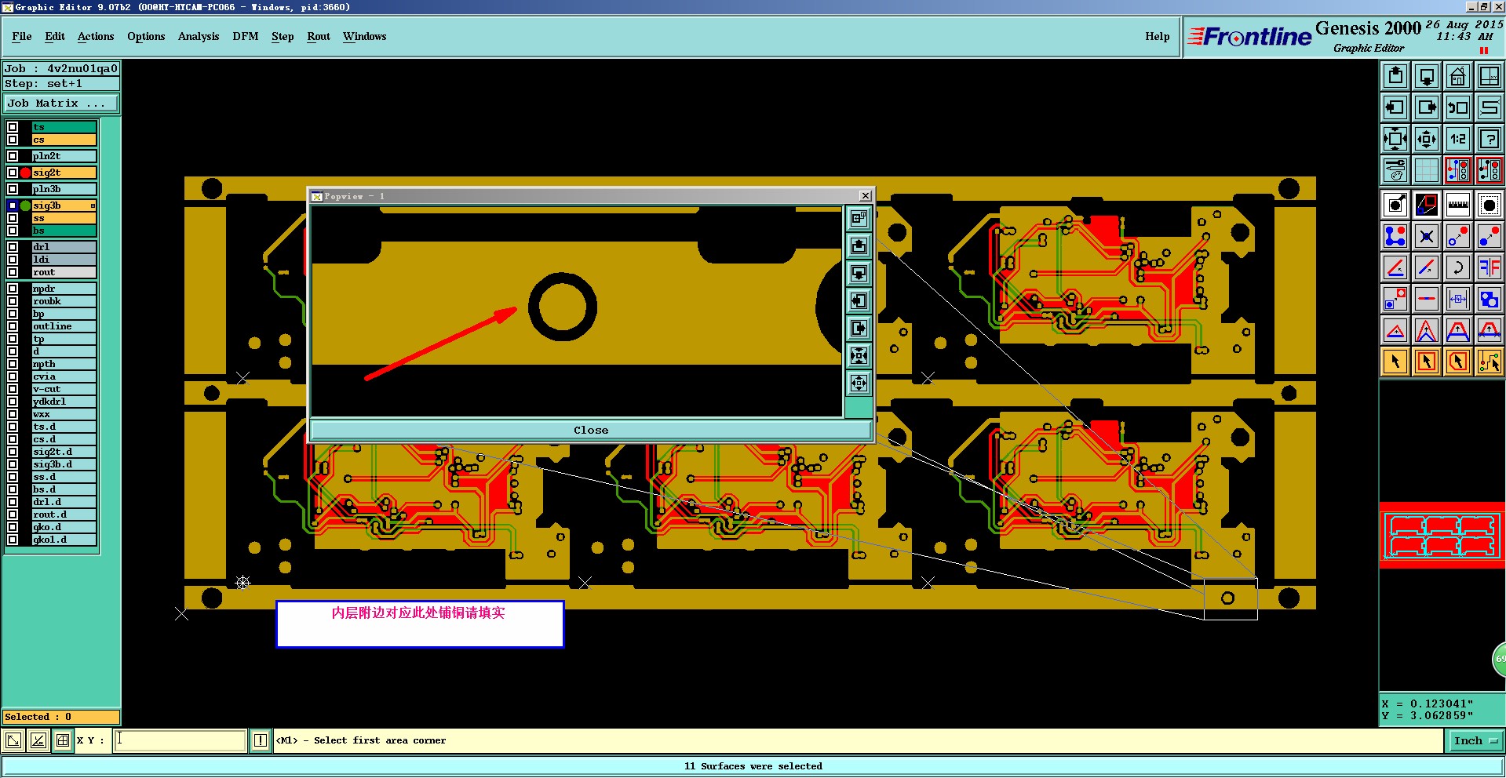Screen dimensions: 1506x778
Task: Open the Rout menu
Action: coord(319,37)
